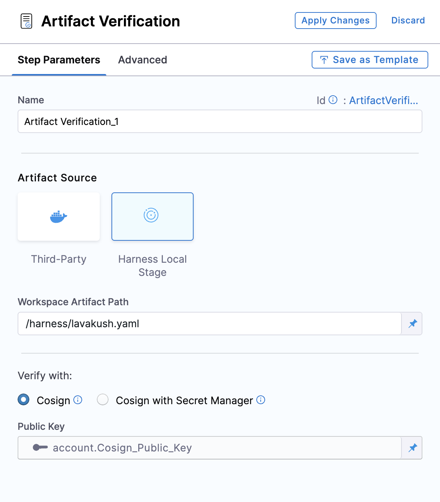Click the info icon next to Id
Viewport: 440px width, 502px height.
333,100
